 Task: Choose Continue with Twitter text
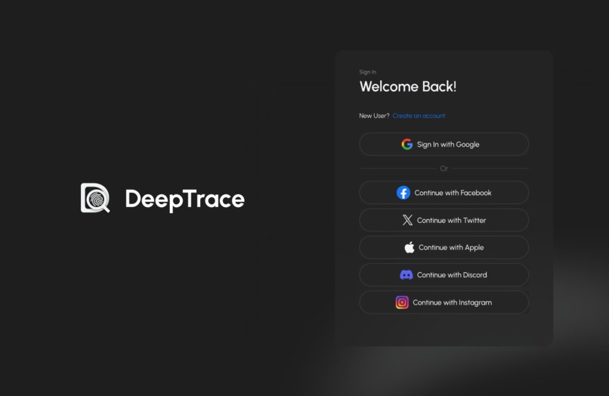(451, 221)
